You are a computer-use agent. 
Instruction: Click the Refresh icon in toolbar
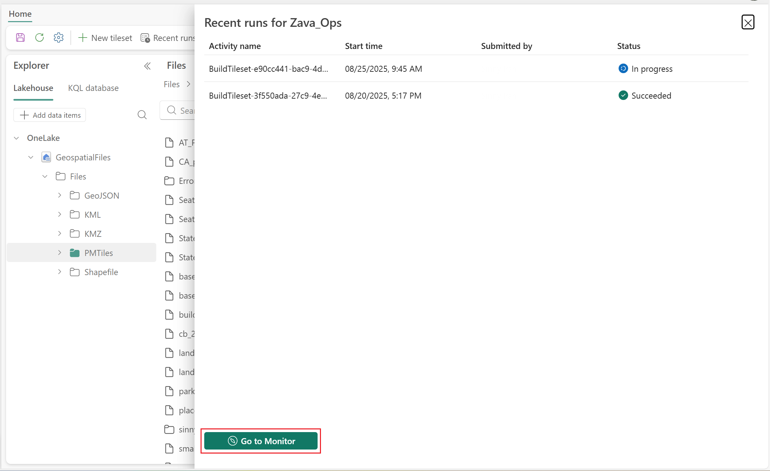40,38
